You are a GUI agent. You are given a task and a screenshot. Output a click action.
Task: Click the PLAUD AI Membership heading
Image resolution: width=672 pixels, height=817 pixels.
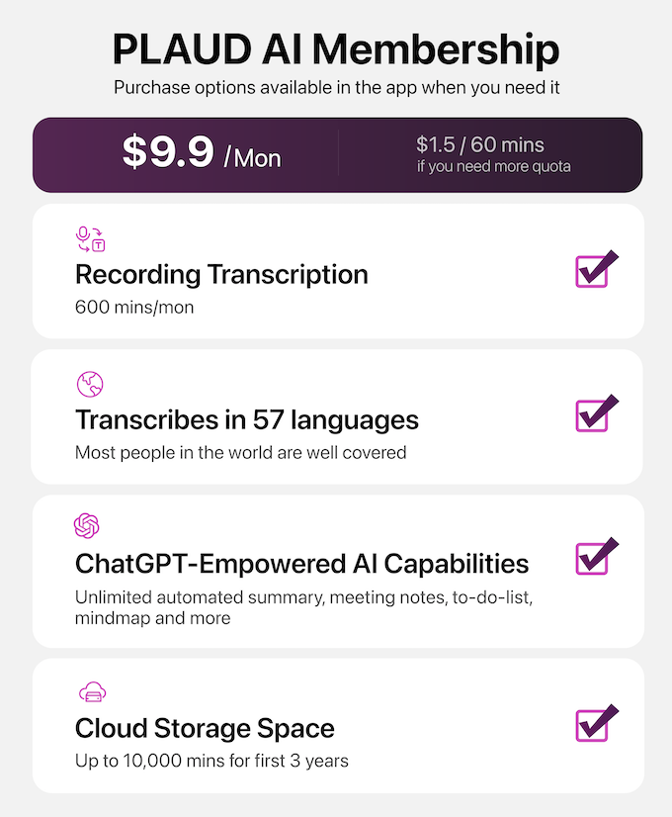point(336,49)
